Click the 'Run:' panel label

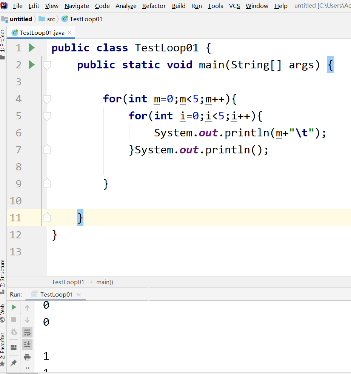point(16,295)
